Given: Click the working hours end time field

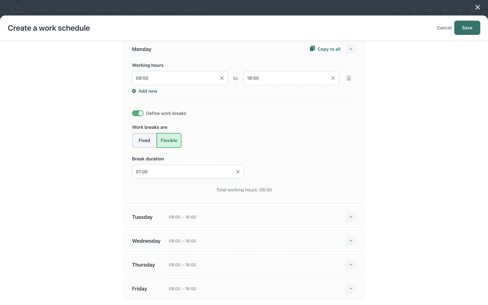Looking at the screenshot, I should (x=286, y=78).
